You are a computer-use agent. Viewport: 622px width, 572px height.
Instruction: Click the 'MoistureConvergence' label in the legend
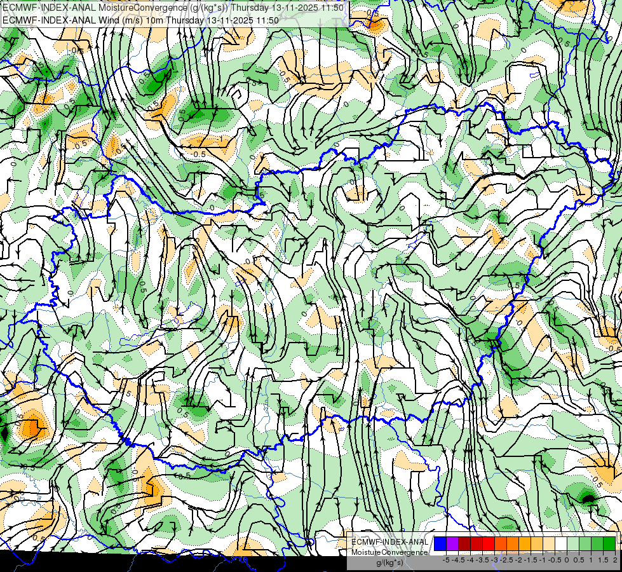point(389,552)
